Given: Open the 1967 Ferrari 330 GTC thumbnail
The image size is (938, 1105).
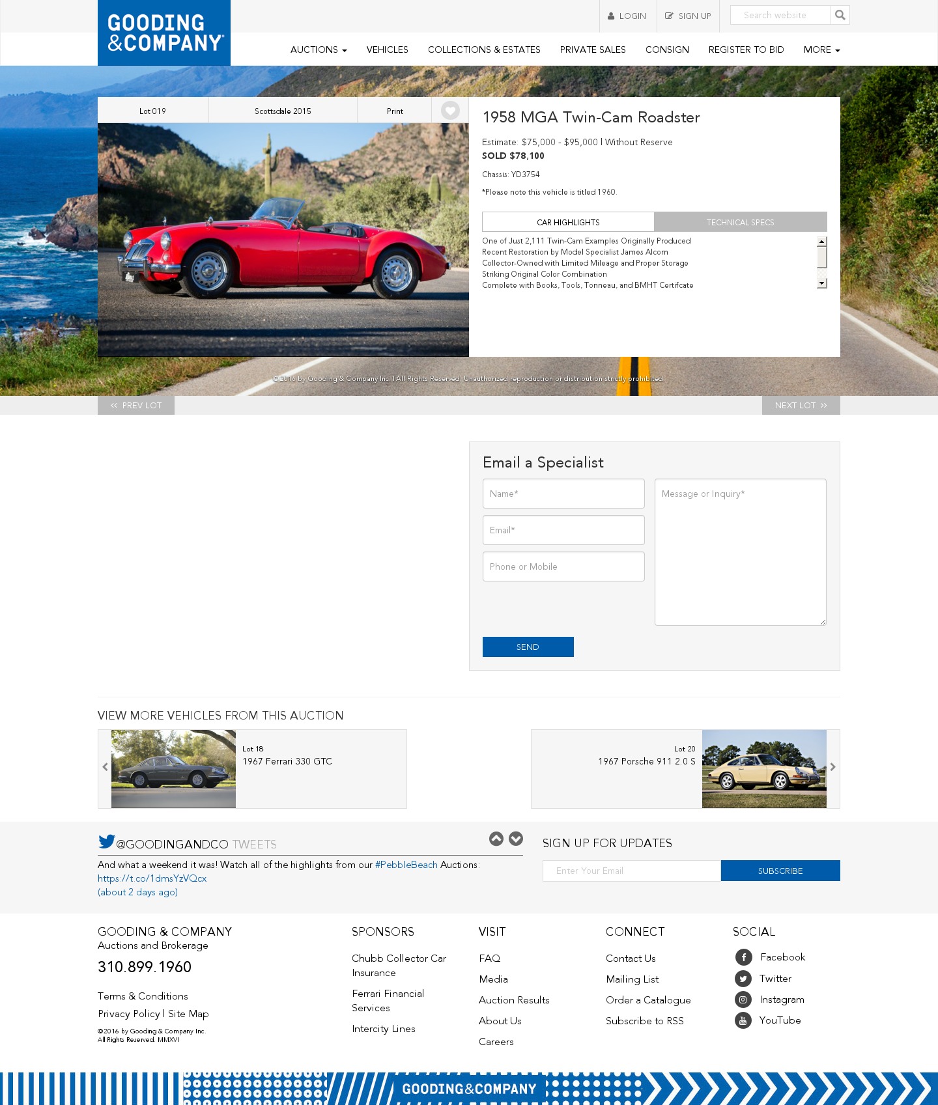Looking at the screenshot, I should click(173, 769).
